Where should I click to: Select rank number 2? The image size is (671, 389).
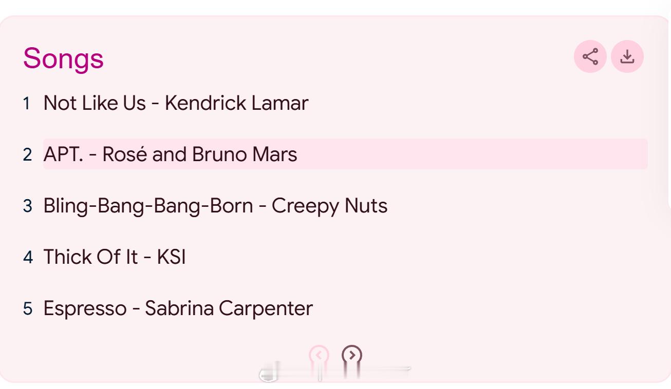pyautogui.click(x=27, y=154)
